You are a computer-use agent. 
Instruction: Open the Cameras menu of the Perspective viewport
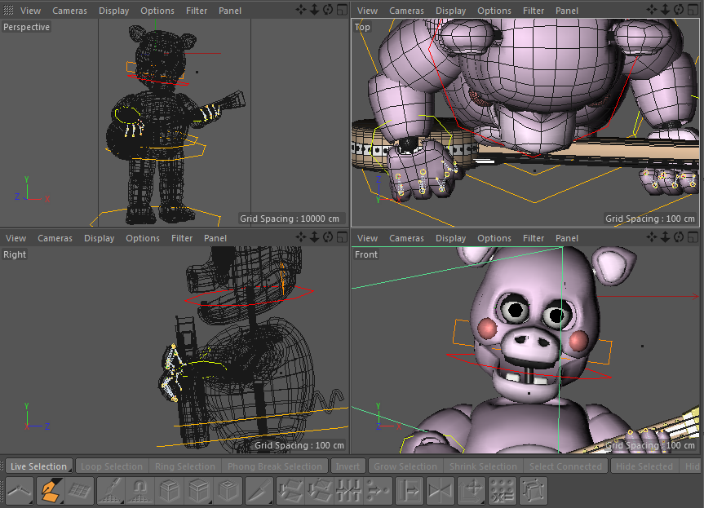pos(69,11)
